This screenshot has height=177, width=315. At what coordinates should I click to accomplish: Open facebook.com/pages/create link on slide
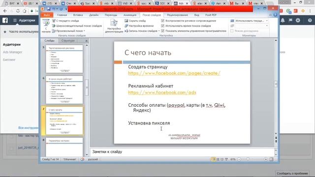coord(174,73)
